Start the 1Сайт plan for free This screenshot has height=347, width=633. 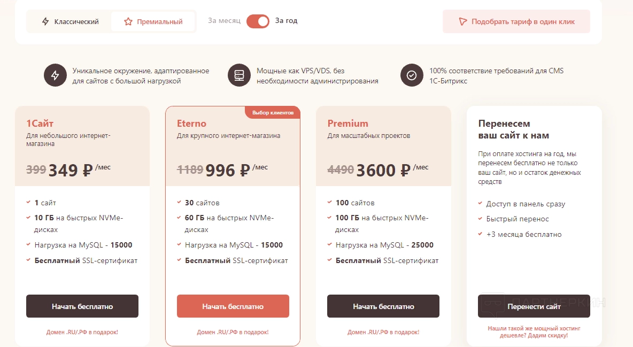pos(82,306)
